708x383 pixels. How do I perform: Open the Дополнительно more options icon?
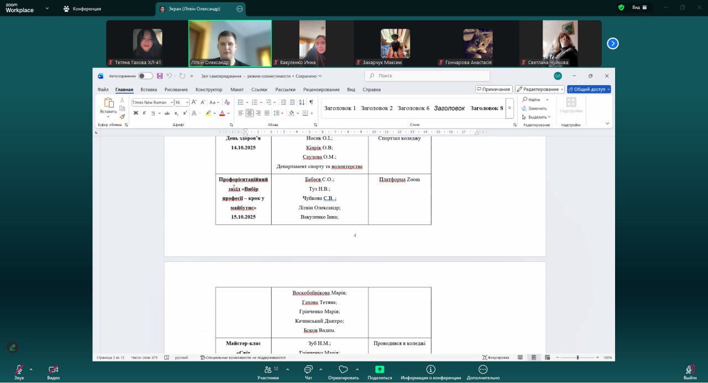(483, 369)
